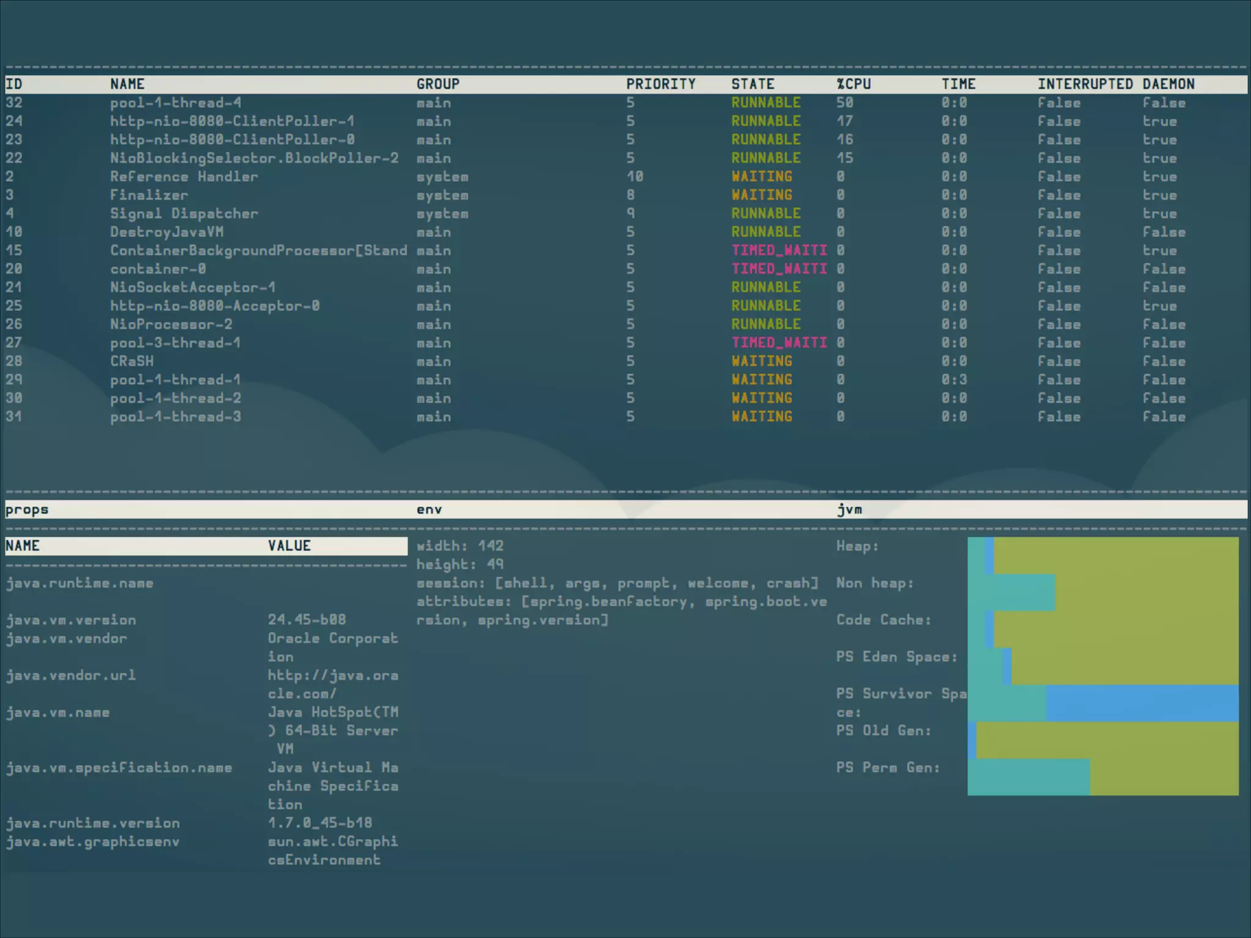Viewport: 1251px width, 938px height.
Task: Click the props panel header
Action: pos(27,509)
